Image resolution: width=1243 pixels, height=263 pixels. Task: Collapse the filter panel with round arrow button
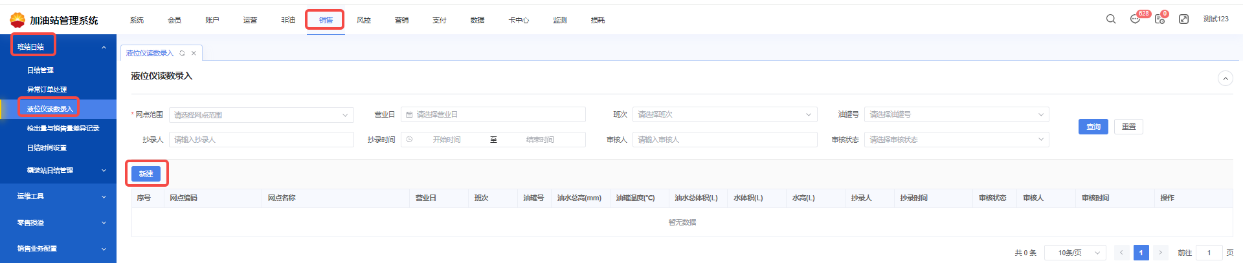pyautogui.click(x=1225, y=78)
